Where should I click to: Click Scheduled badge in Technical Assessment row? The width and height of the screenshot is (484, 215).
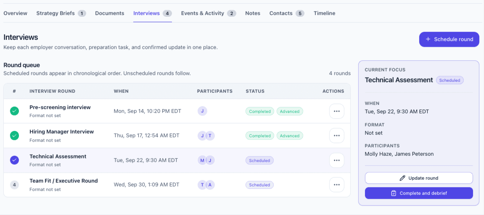point(259,160)
